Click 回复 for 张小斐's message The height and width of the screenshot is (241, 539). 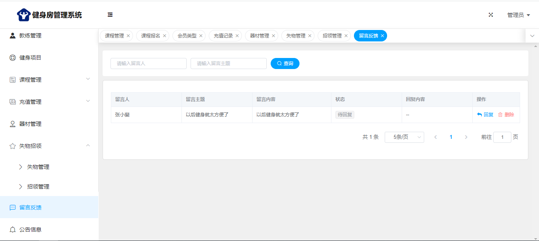(x=485, y=115)
